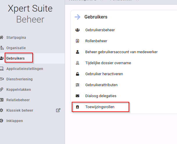The height and width of the screenshot is (144, 177).
Task: Click the solid person icon for Beheer gebruikersaccount
Action: [77, 52]
